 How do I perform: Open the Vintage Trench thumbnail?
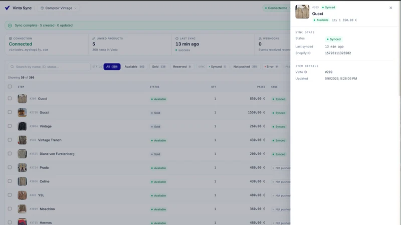[22, 140]
